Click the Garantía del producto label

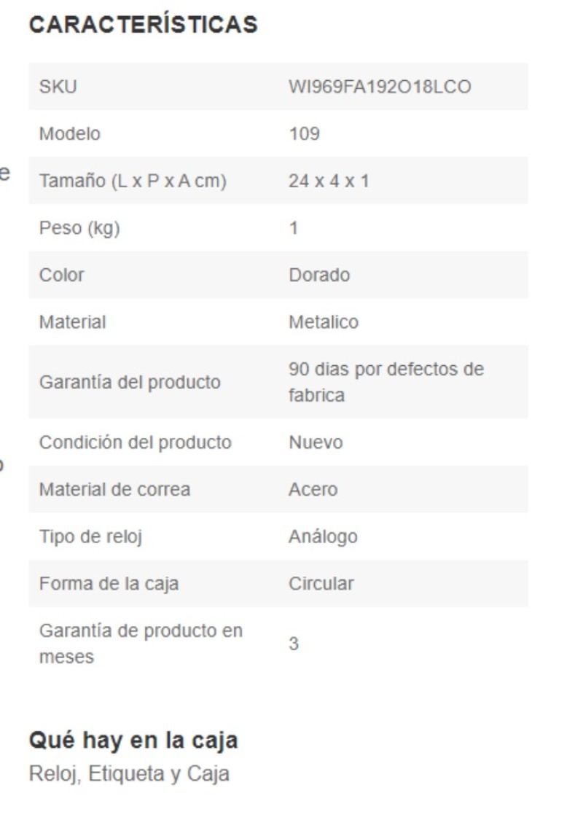[130, 382]
